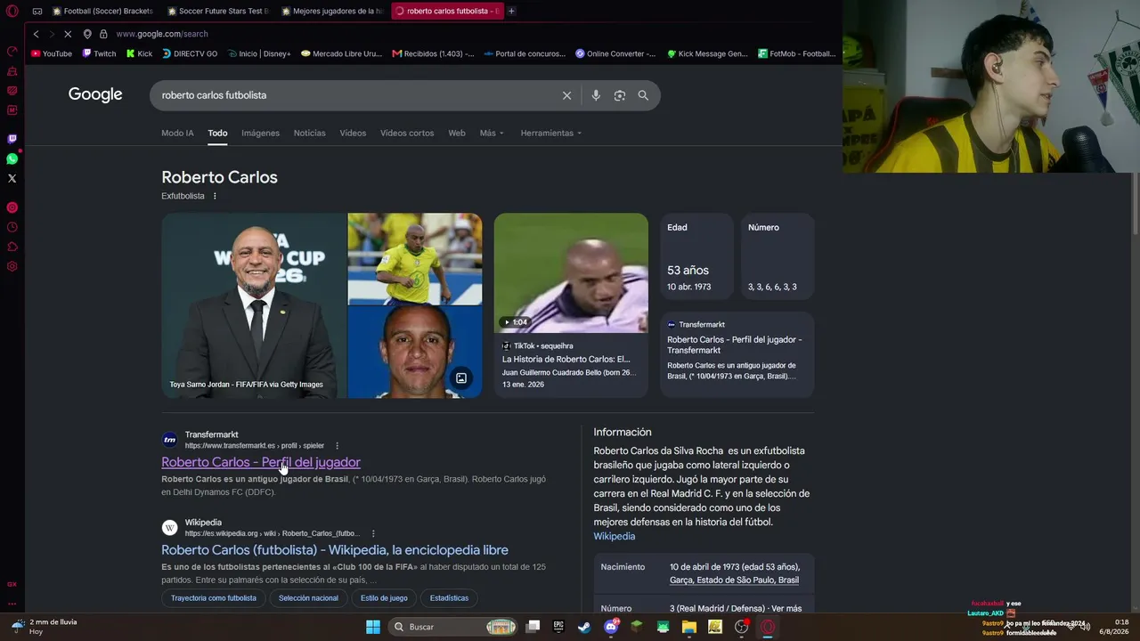Open File Explorer from the taskbar
Image resolution: width=1140 pixels, height=641 pixels.
click(689, 627)
